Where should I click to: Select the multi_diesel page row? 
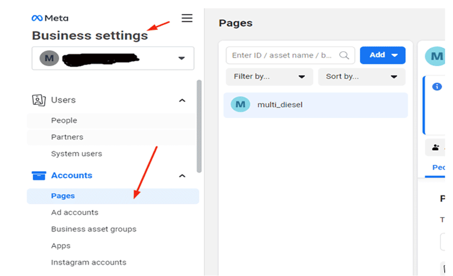pyautogui.click(x=315, y=105)
